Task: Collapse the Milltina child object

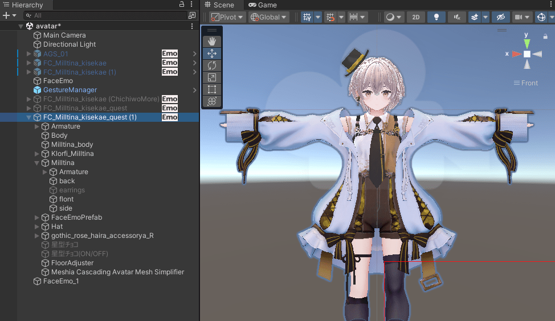Action: [36, 163]
